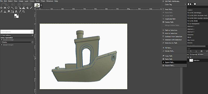Screen dimensions: 208x94
Task: Expand the Color Tag submenu arrow
Action: (x=185, y=4)
